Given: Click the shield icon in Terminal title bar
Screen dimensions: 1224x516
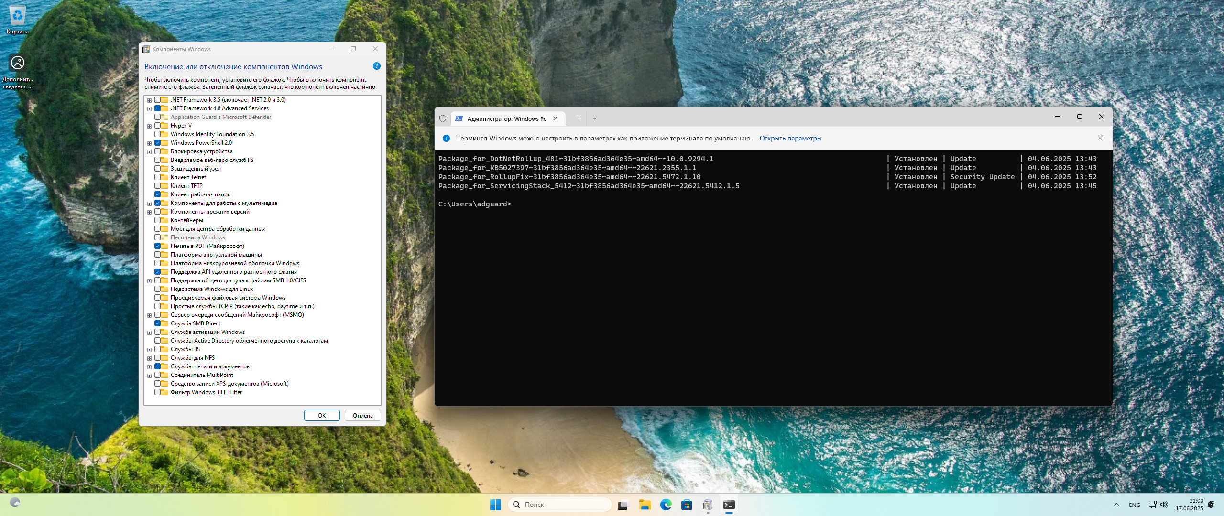Looking at the screenshot, I should pyautogui.click(x=443, y=118).
